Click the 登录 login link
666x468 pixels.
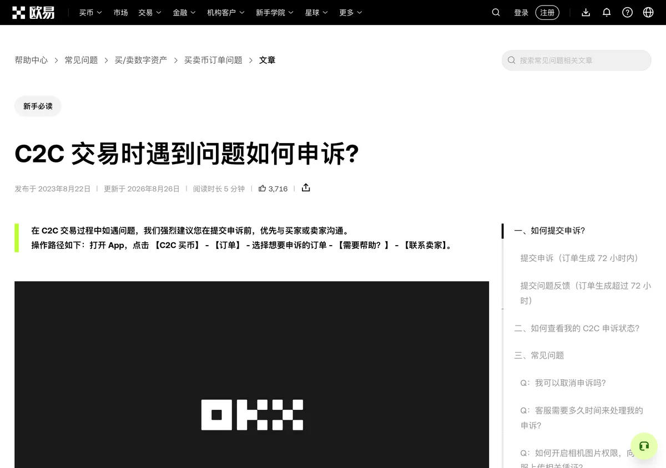(521, 12)
